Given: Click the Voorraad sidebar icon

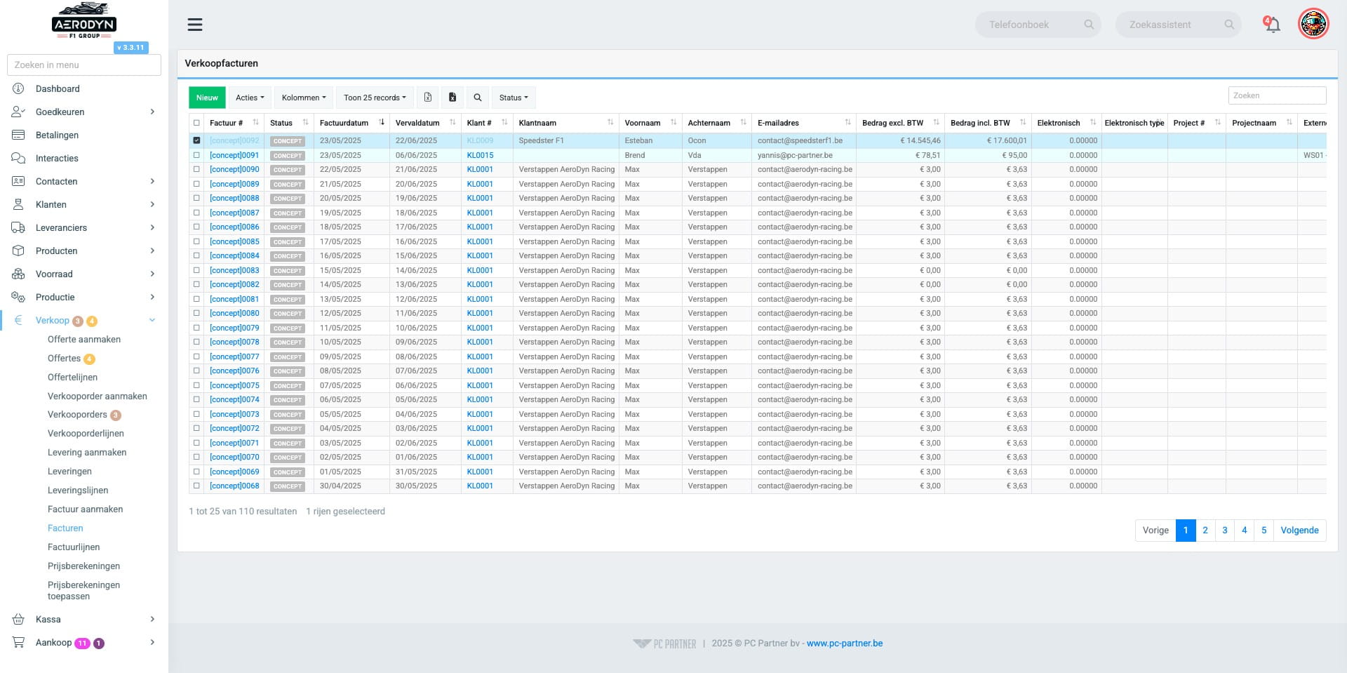Looking at the screenshot, I should pos(19,274).
